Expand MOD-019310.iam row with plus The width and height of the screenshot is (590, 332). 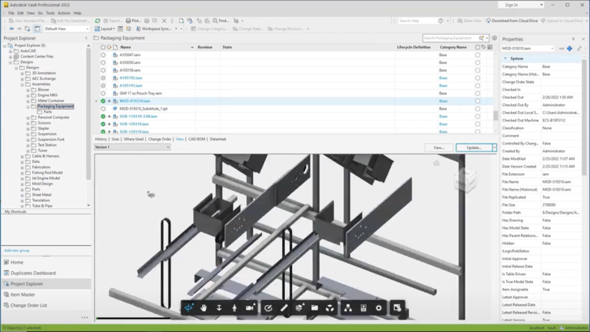[x=110, y=101]
